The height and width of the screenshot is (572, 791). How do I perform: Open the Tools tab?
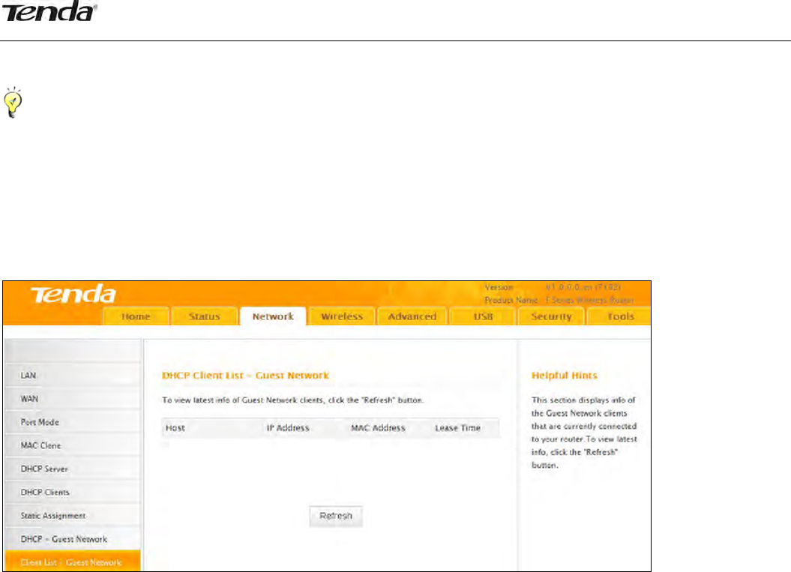coord(620,316)
